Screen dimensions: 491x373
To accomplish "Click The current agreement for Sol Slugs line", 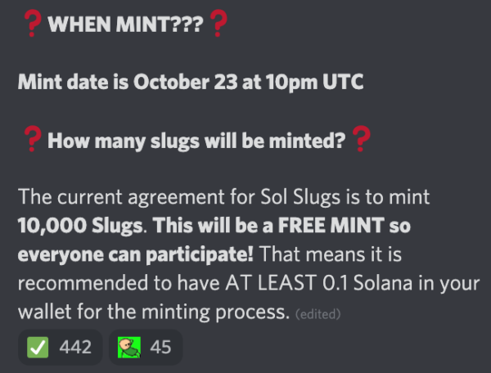I will tap(224, 197).
